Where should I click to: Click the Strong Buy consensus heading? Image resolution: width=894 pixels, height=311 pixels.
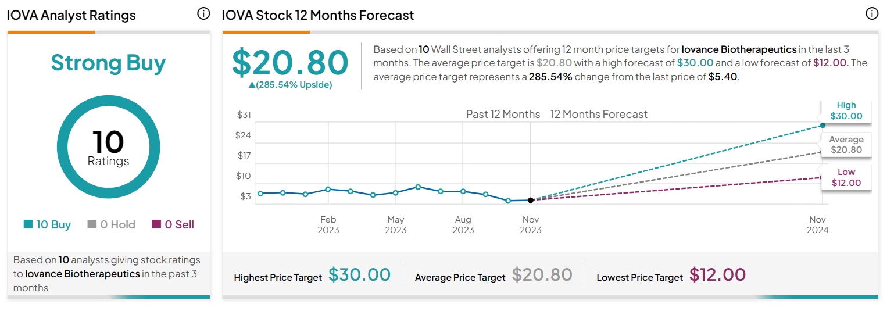(108, 63)
